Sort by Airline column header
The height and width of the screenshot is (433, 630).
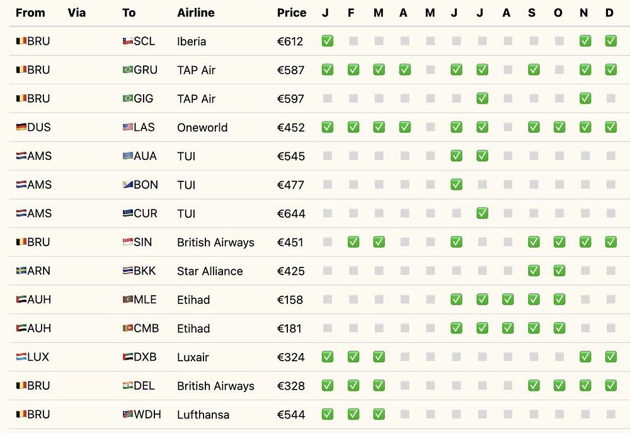point(195,13)
